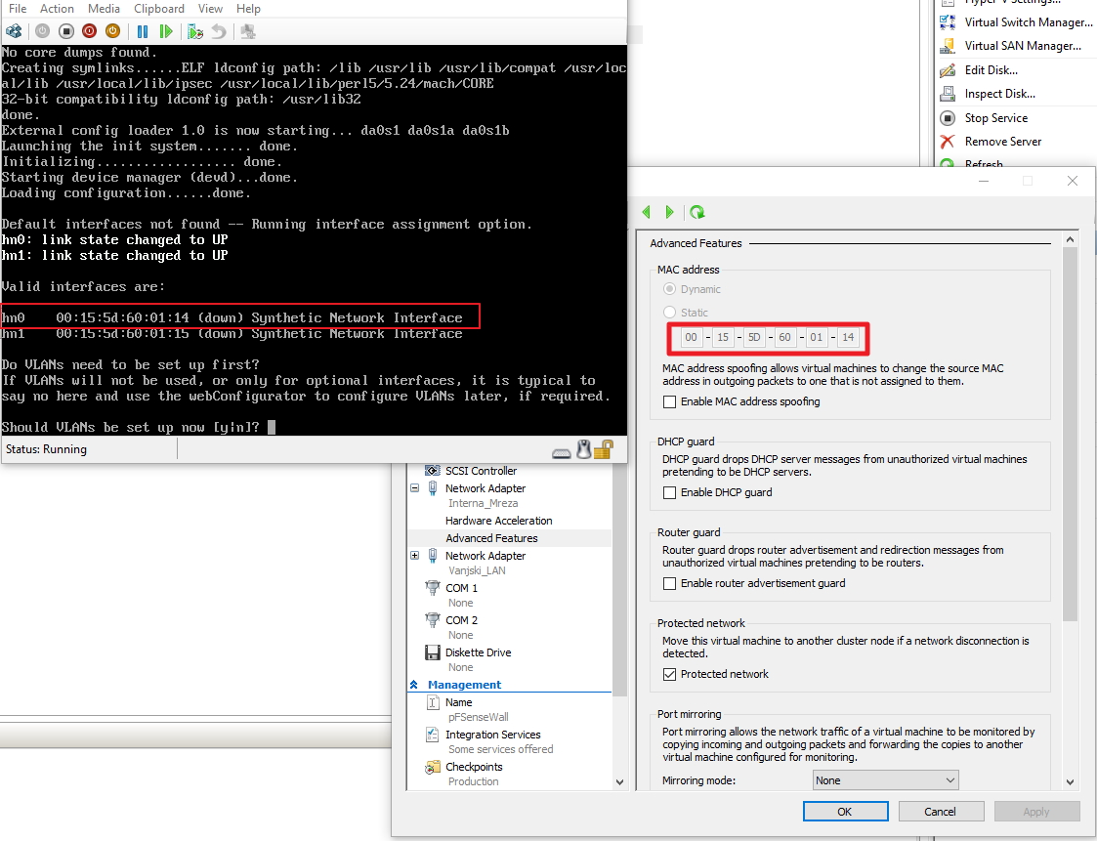This screenshot has height=841, width=1097.
Task: Click Advanced Features panel scrollbar thumb
Action: click(1070, 434)
